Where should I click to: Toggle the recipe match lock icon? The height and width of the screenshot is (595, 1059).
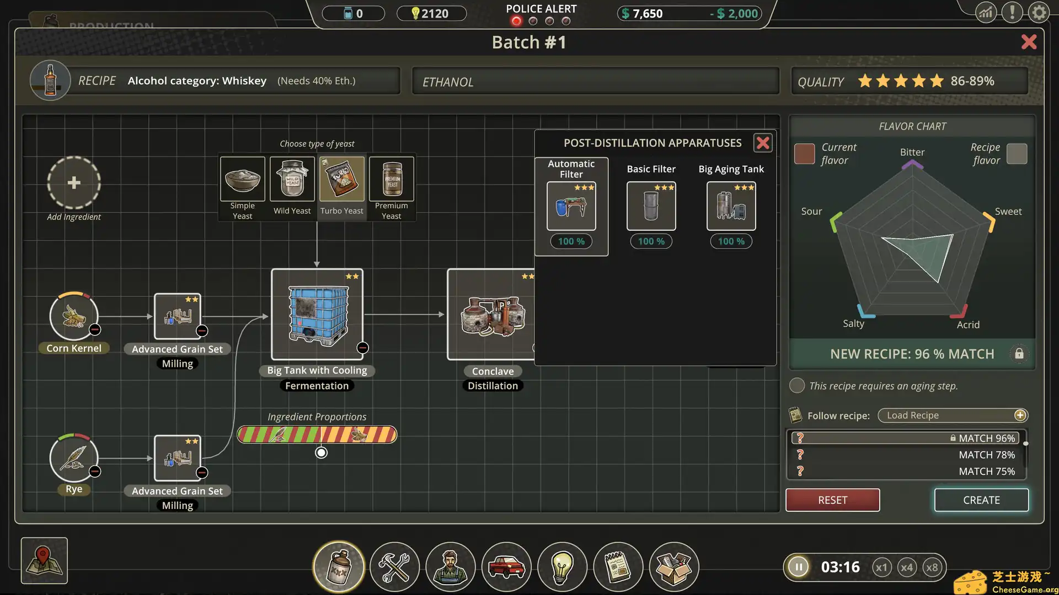point(1019,354)
